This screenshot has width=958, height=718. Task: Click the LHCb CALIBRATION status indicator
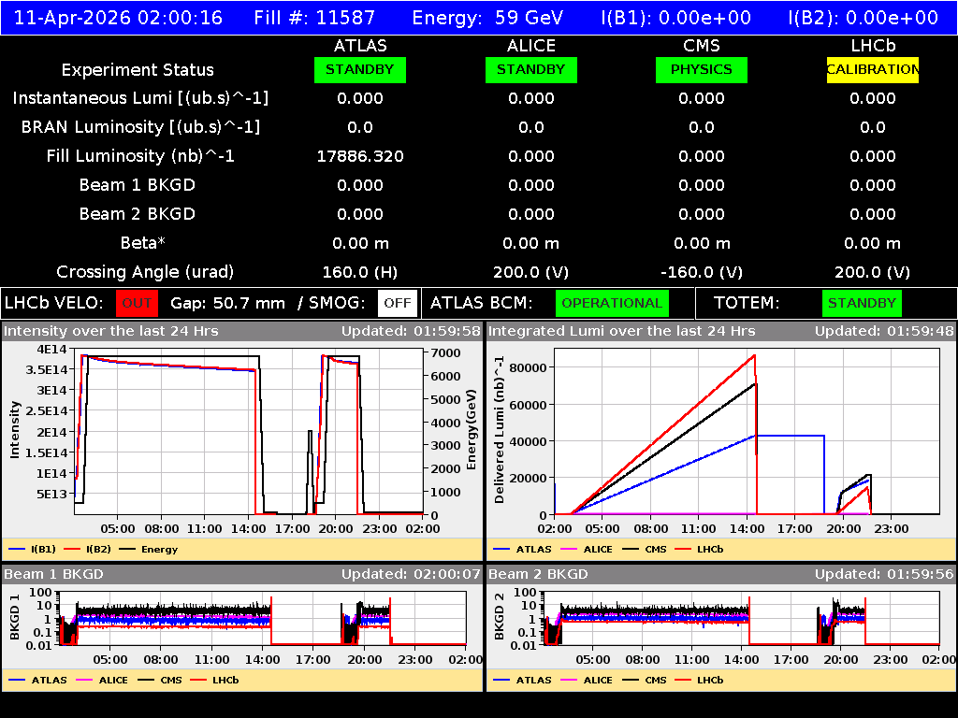tap(871, 69)
